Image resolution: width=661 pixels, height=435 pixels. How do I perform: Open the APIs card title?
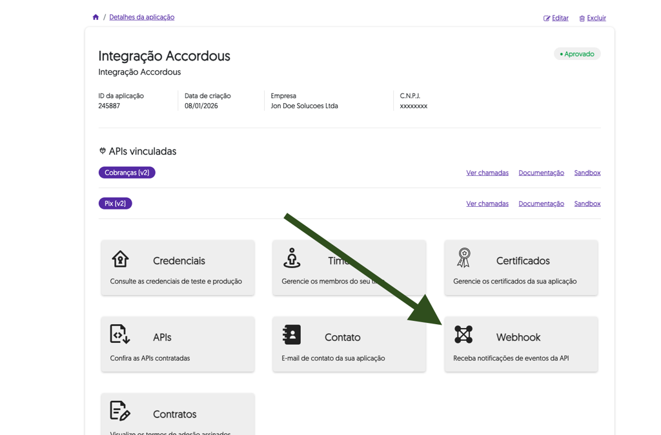tap(162, 338)
